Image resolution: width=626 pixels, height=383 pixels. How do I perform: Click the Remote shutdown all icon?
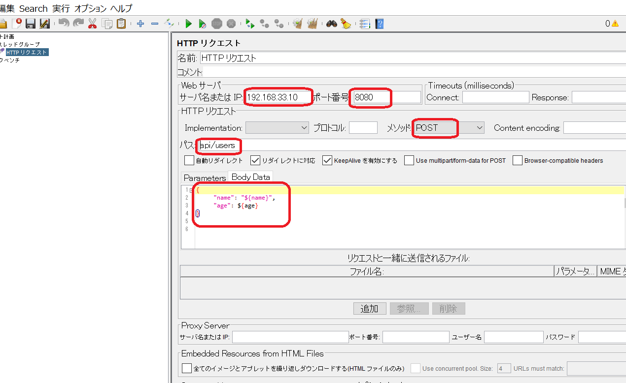coord(278,23)
